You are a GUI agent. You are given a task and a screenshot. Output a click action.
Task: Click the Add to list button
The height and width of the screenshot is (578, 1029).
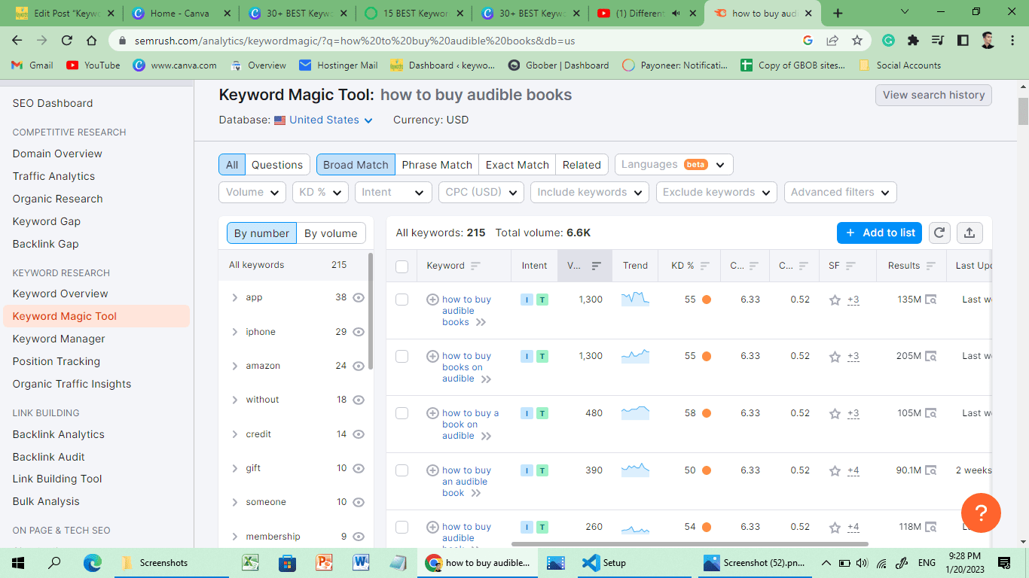click(880, 233)
